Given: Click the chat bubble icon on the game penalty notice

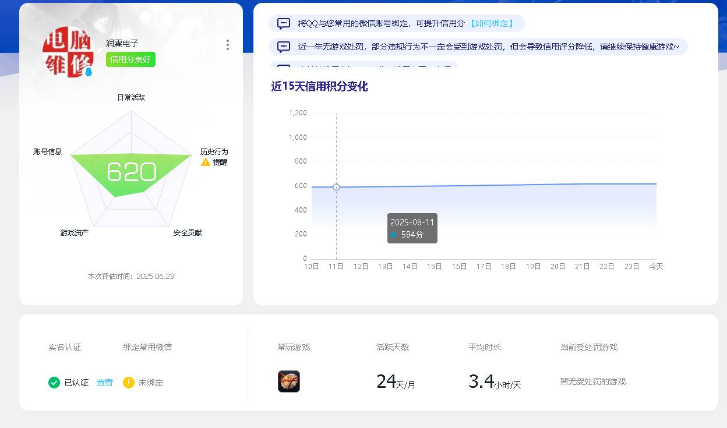Looking at the screenshot, I should click(284, 46).
